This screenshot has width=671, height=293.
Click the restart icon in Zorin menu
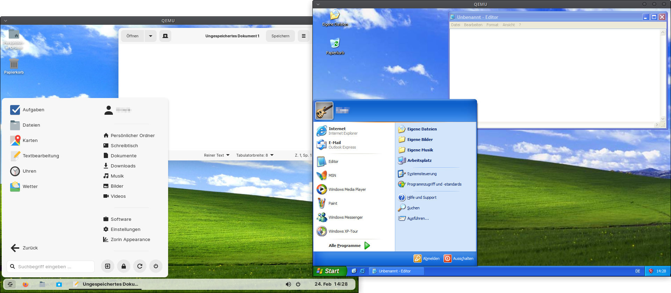[140, 266]
